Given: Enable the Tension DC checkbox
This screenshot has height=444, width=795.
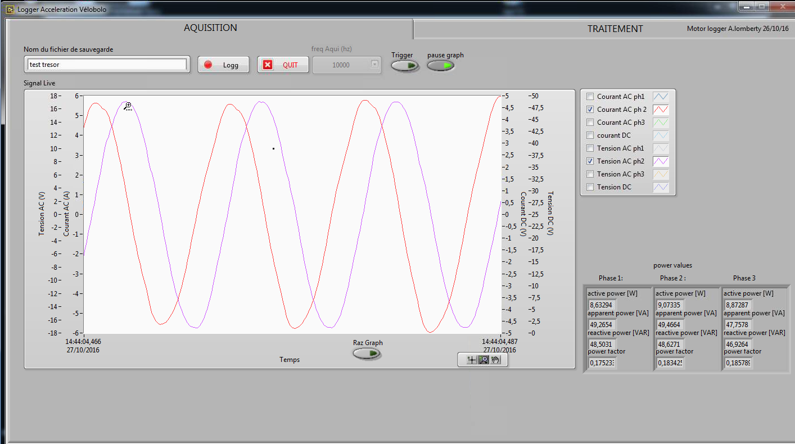Looking at the screenshot, I should tap(590, 187).
